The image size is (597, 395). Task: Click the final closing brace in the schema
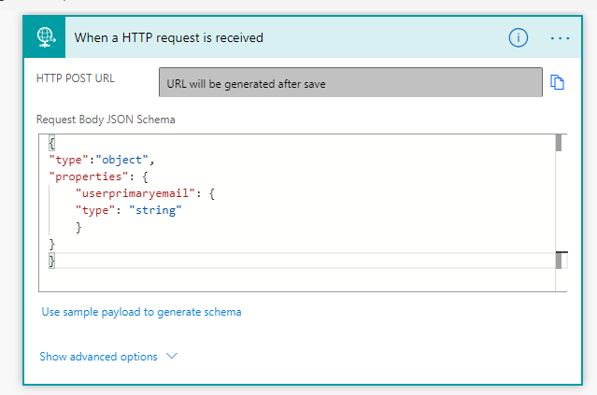(x=52, y=261)
